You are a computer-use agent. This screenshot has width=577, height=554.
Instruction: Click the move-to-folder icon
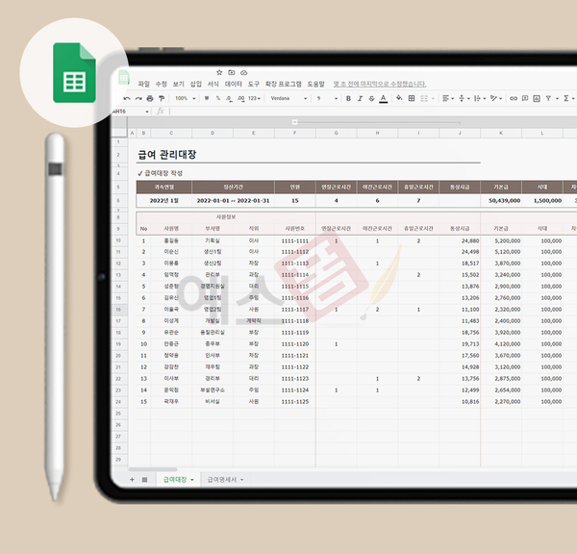pyautogui.click(x=232, y=72)
